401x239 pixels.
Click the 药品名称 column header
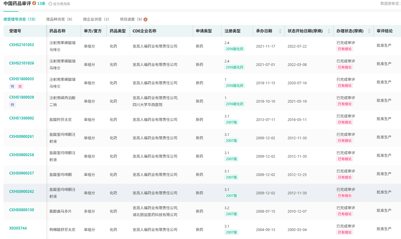(57, 31)
